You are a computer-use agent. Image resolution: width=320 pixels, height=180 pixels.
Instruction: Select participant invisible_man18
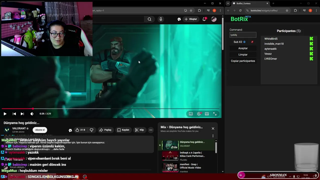click(x=274, y=44)
